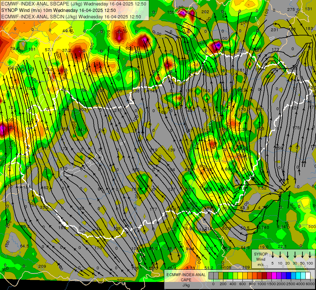Click the '50' speed label in wind legend
316x290 pixels.
pos(302,263)
